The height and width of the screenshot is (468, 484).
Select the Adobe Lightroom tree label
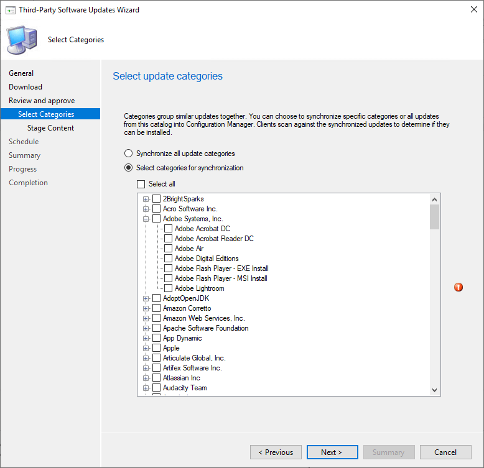[200, 288]
